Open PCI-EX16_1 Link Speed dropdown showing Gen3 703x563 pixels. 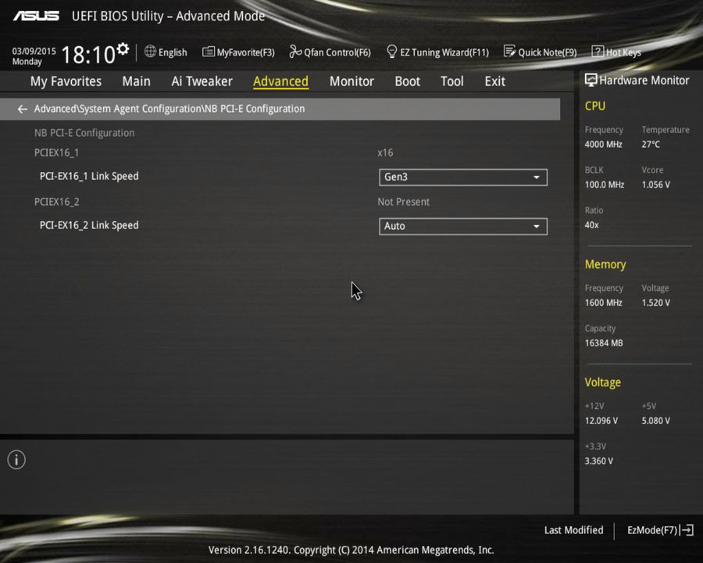(x=462, y=177)
